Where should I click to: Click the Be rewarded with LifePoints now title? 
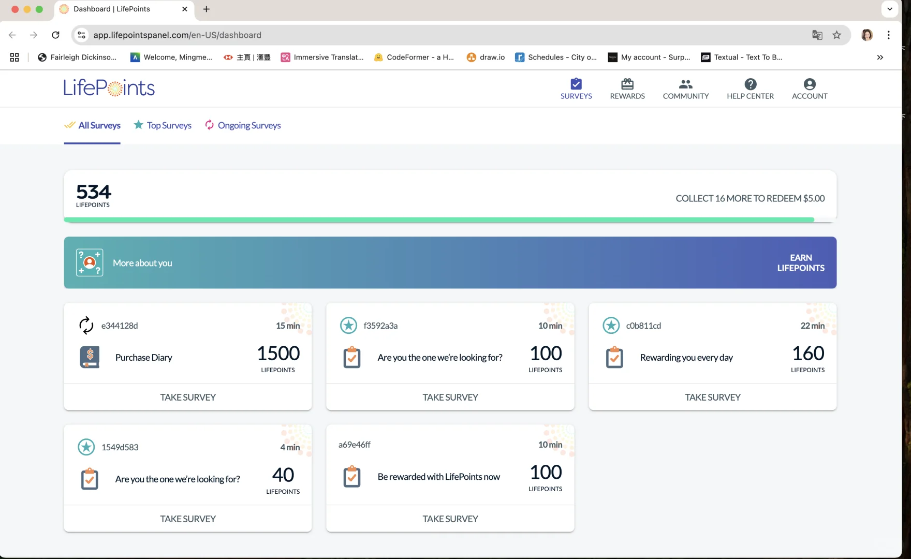click(439, 476)
